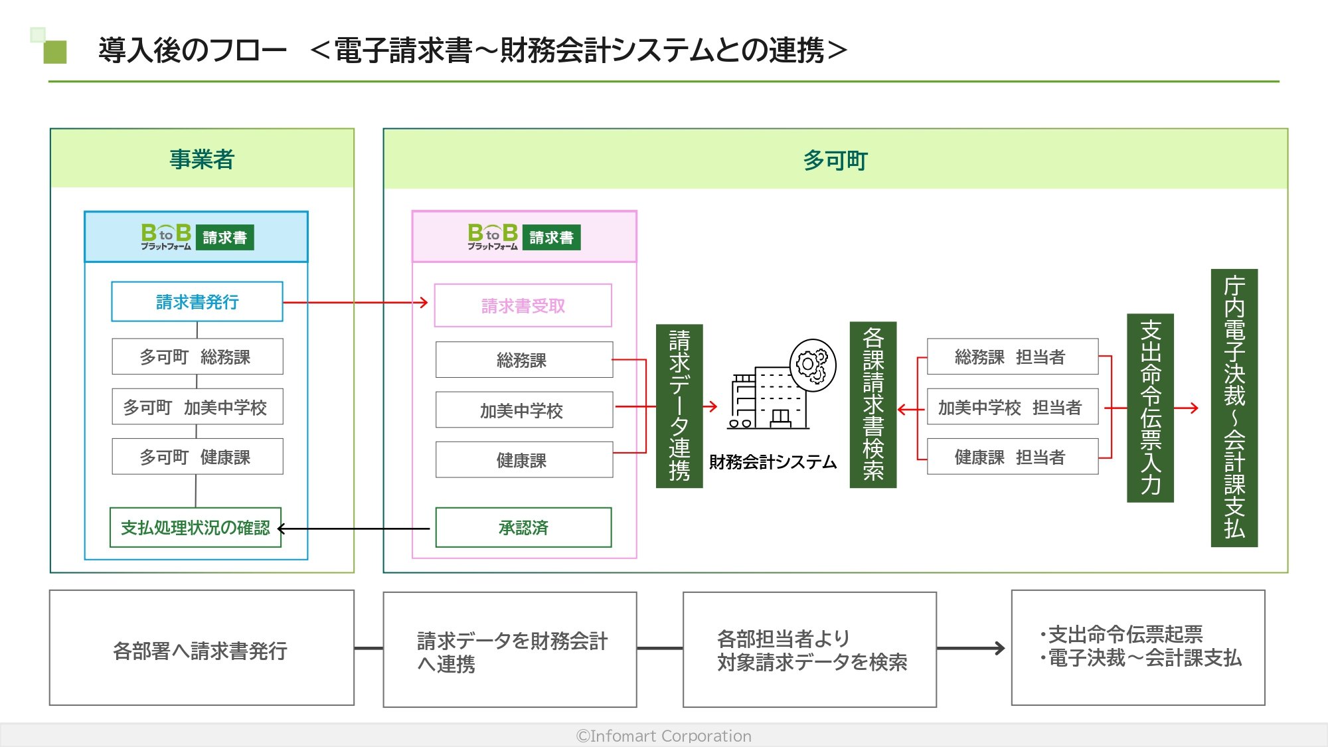
Task: Click the 健康課 担当者 box
Action: [x=1013, y=456]
